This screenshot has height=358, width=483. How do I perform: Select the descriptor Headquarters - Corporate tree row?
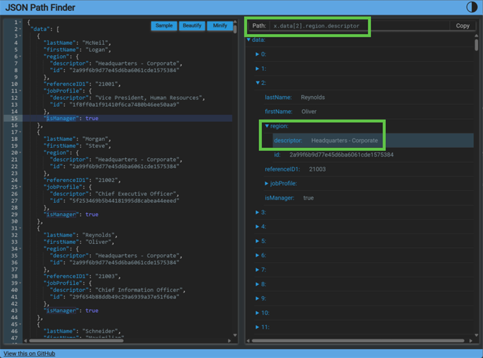point(373,140)
